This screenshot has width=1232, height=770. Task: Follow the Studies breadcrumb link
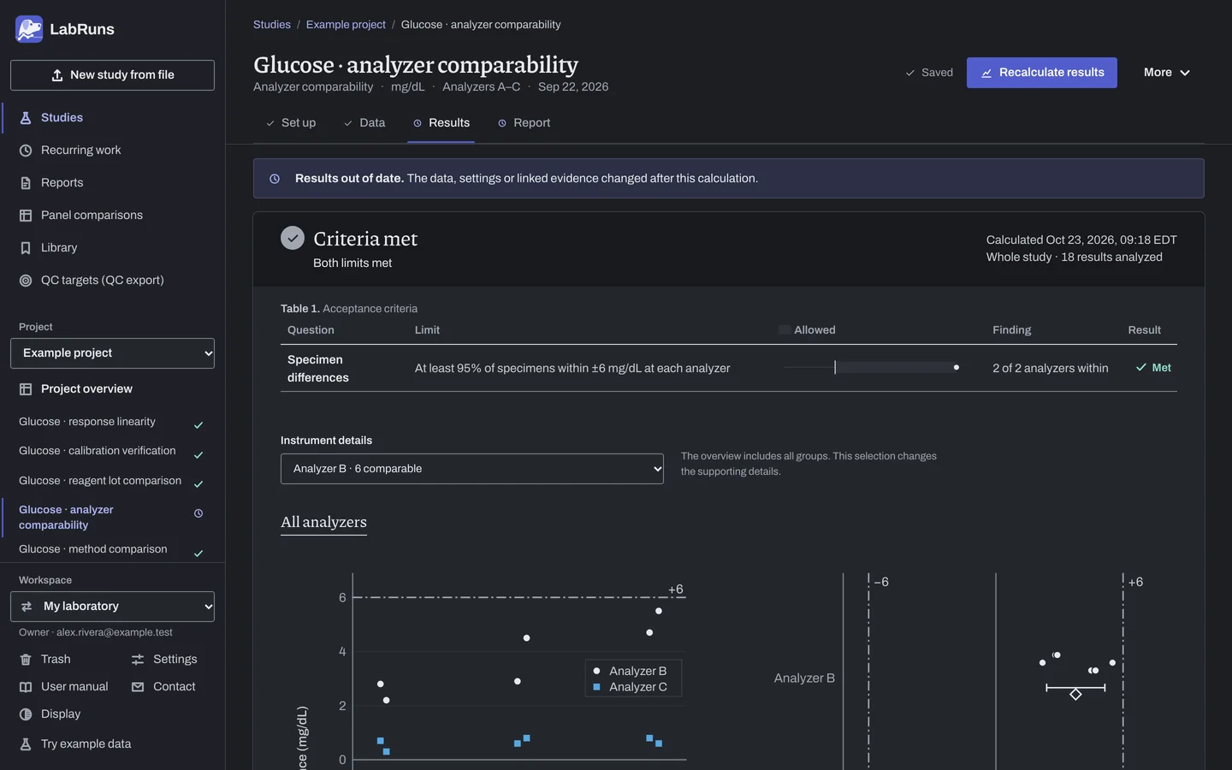[272, 25]
